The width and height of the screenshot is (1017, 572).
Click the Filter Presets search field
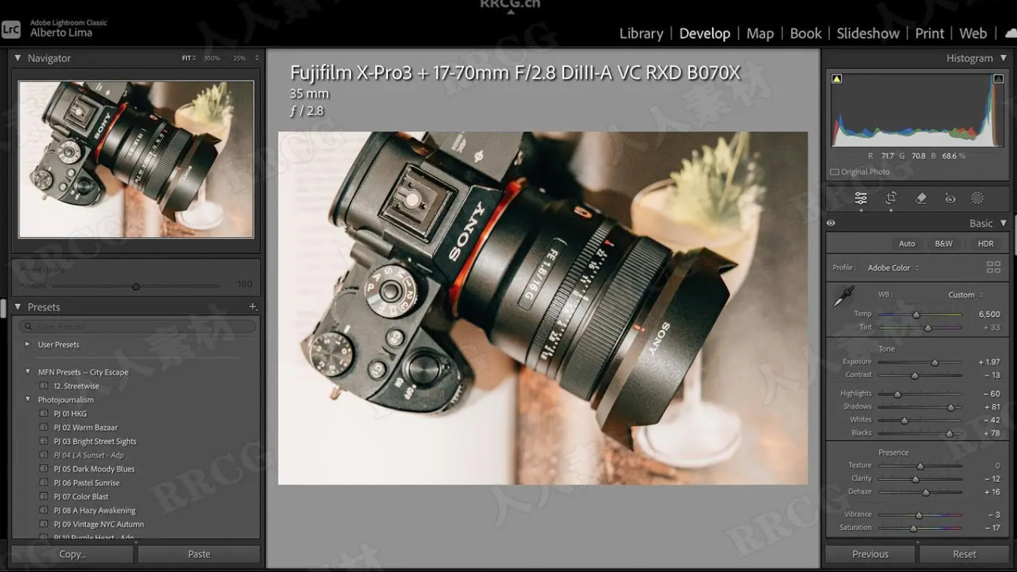tap(137, 327)
